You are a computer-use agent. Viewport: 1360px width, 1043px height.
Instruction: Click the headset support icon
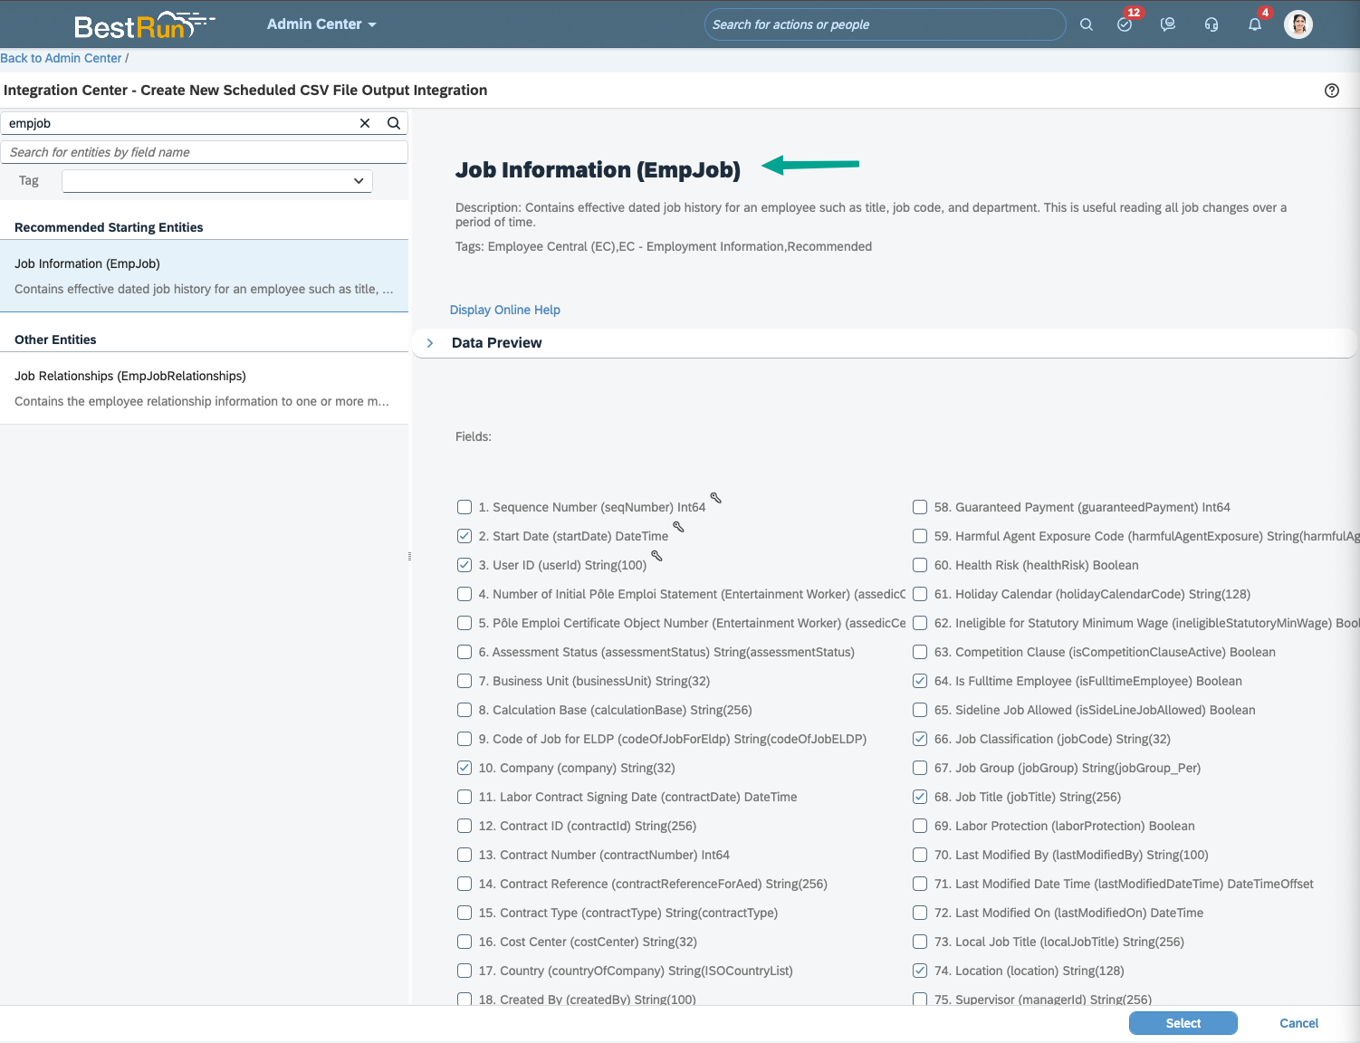[1211, 24]
